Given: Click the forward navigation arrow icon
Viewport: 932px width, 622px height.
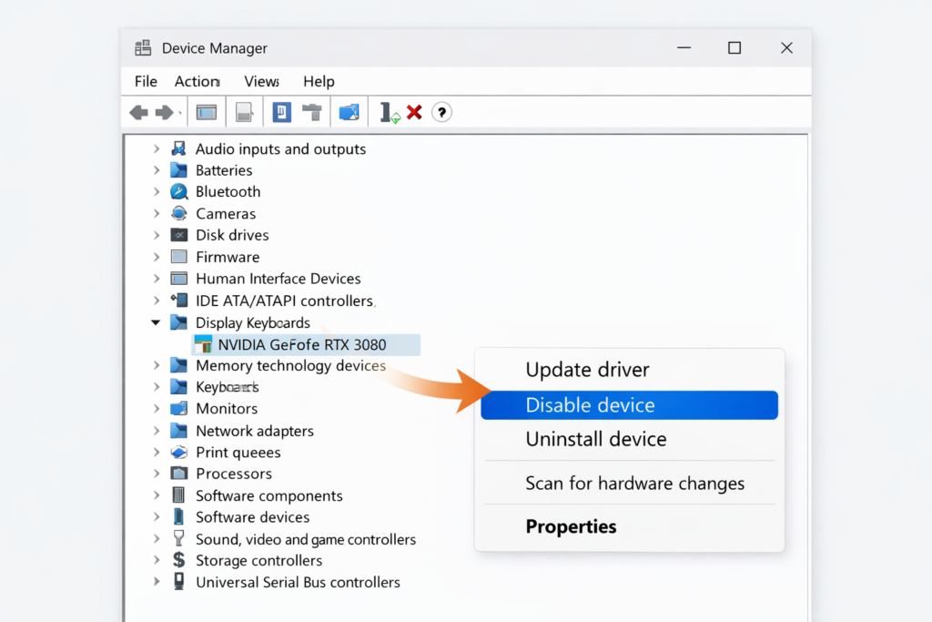Looking at the screenshot, I should point(163,111).
